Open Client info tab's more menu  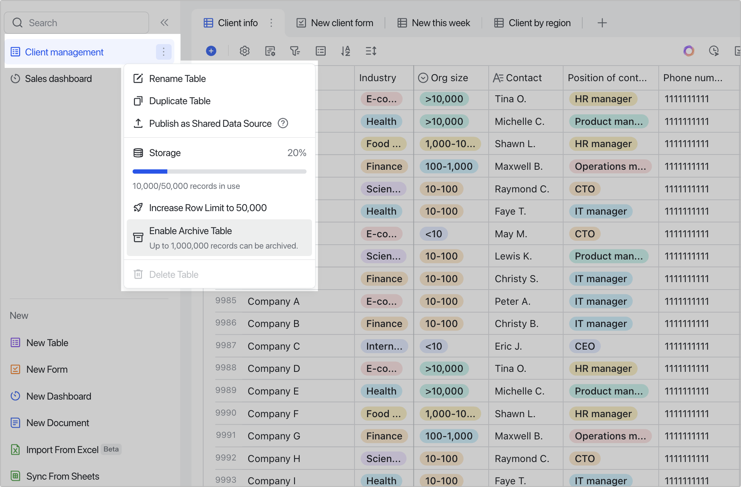[x=271, y=23]
